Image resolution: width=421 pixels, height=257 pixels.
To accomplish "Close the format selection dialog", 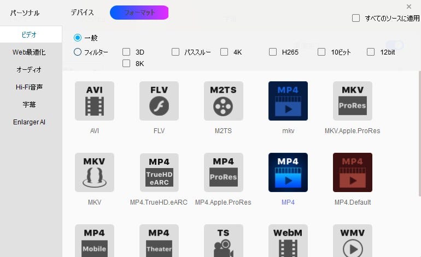I will (x=408, y=7).
